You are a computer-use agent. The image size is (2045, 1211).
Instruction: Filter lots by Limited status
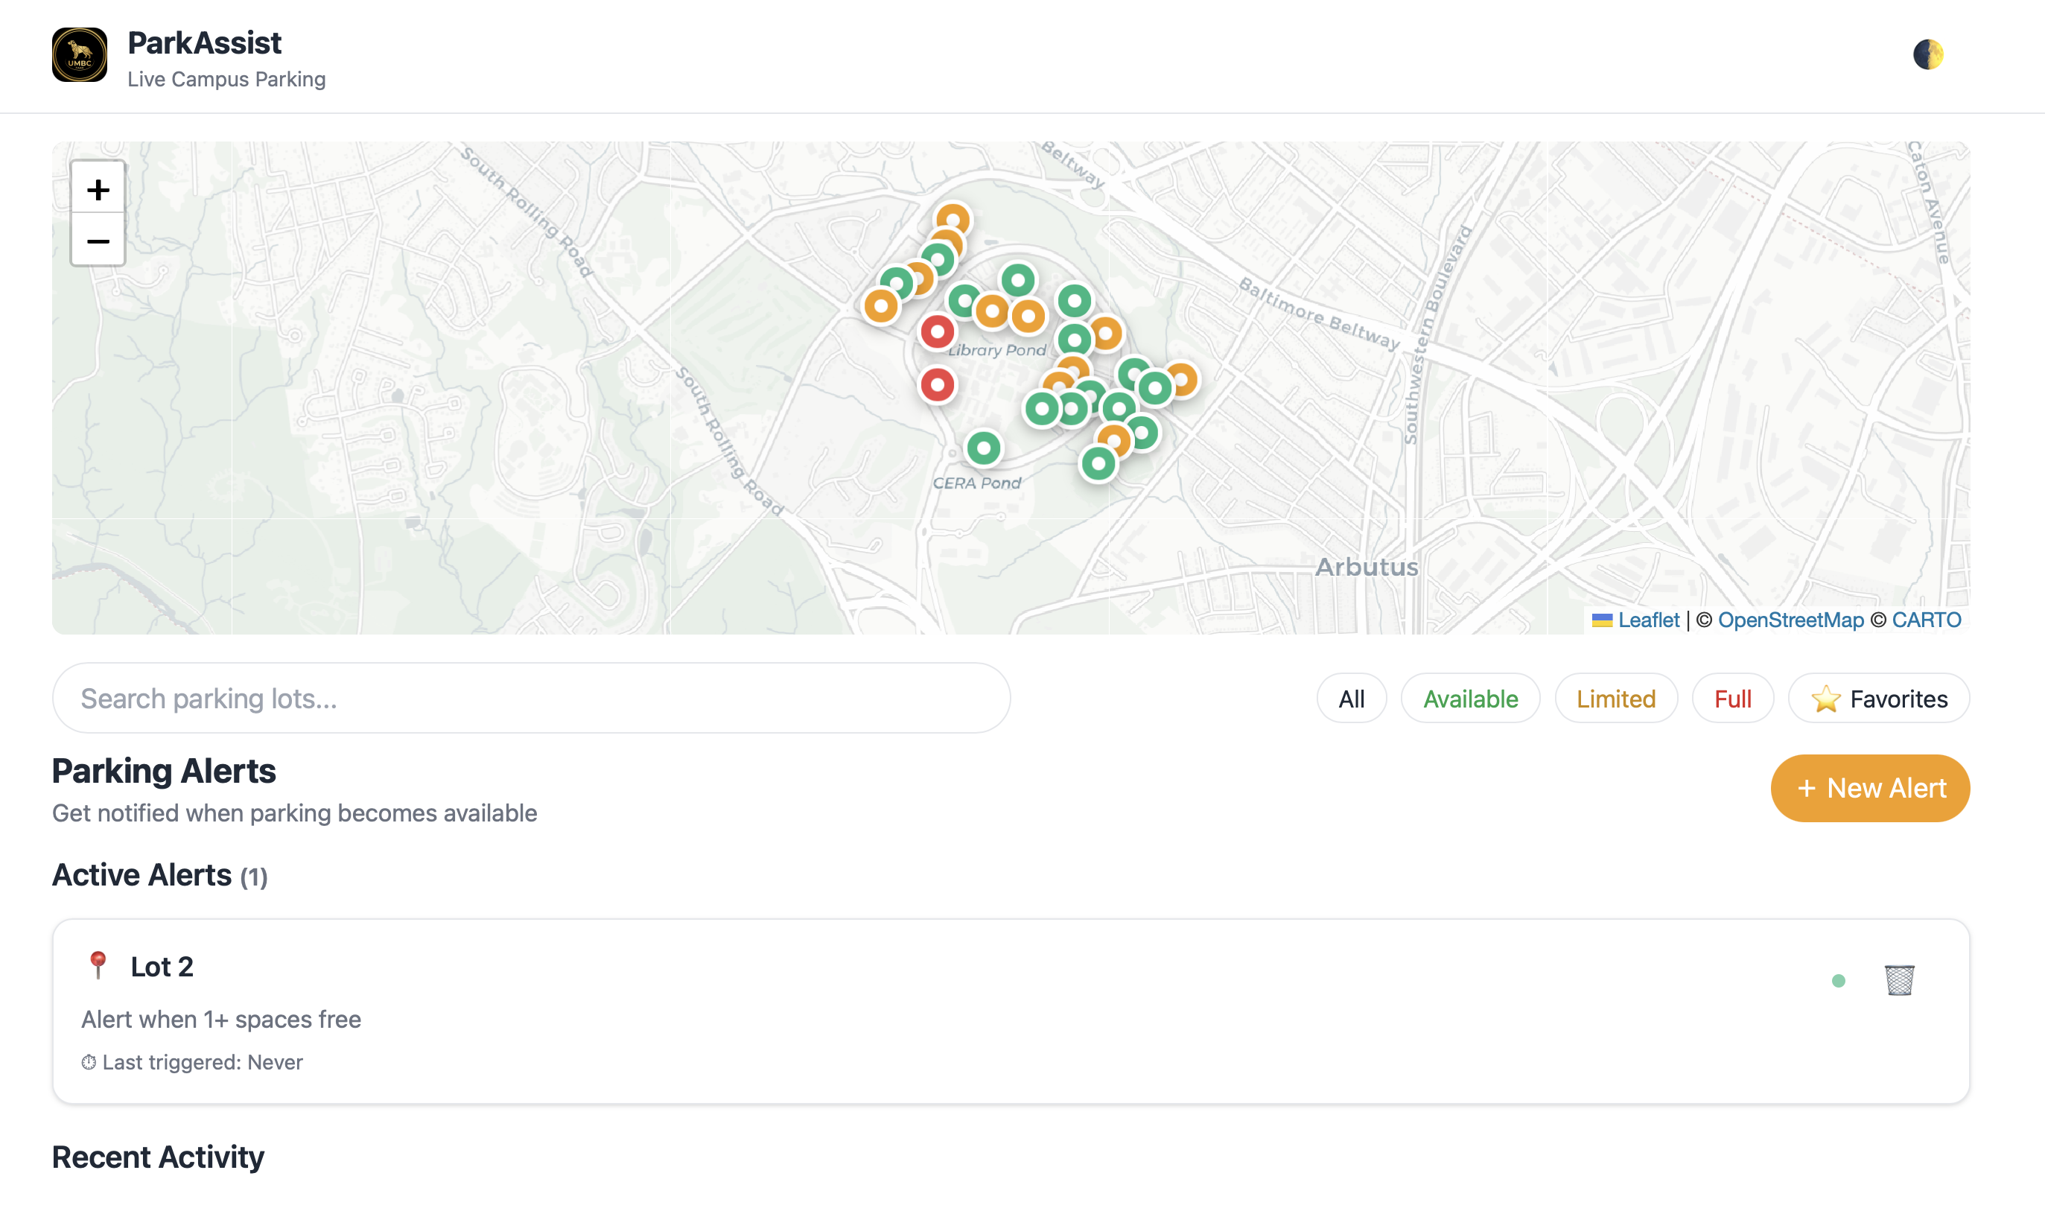[x=1615, y=699]
